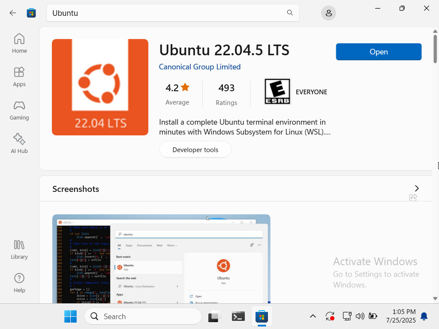Show hidden system tray icons
This screenshot has height=329, width=439.
point(313,317)
